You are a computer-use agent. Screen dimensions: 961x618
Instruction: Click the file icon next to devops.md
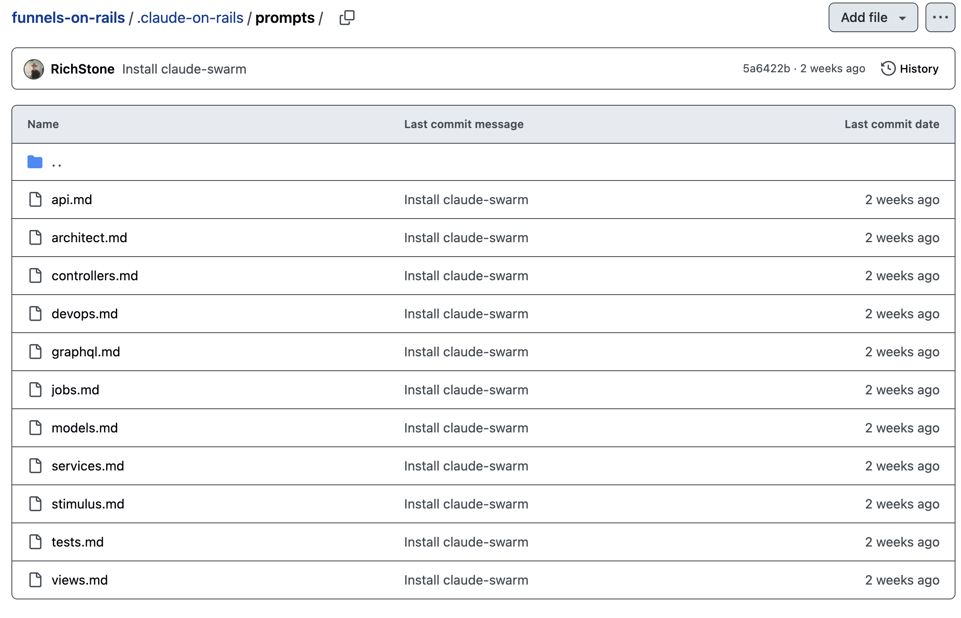pos(36,314)
